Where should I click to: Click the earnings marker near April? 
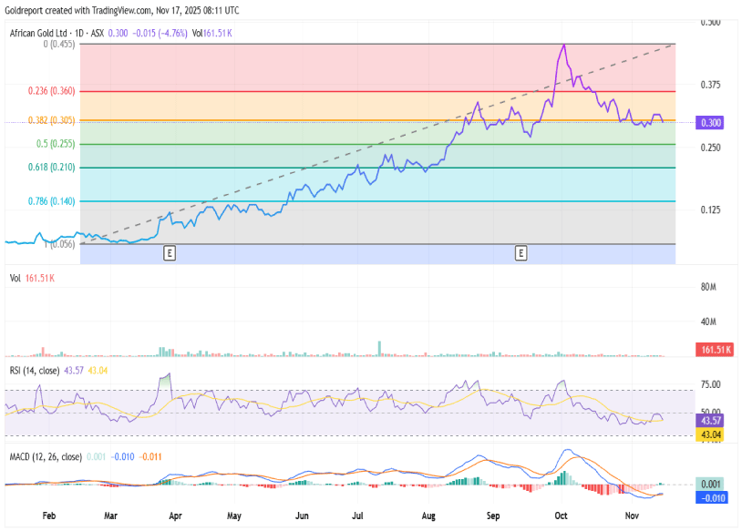[x=169, y=251]
